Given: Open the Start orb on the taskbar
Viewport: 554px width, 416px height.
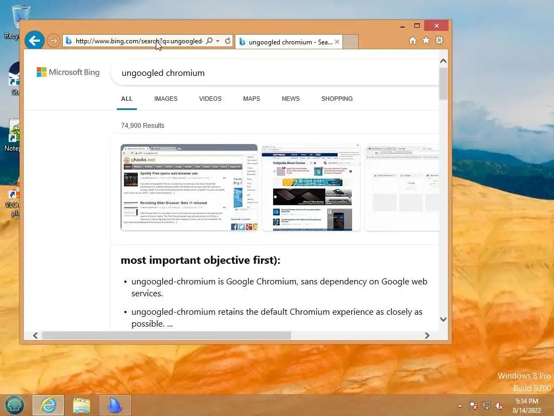Looking at the screenshot, I should [15, 405].
